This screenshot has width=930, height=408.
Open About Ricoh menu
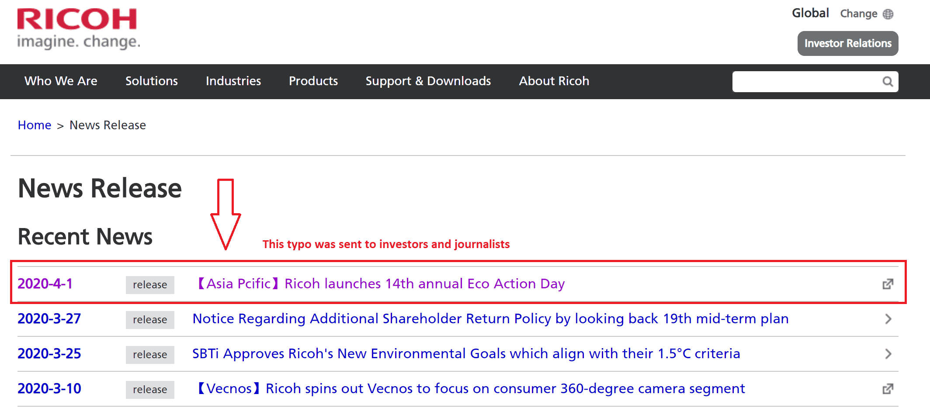[x=554, y=81]
